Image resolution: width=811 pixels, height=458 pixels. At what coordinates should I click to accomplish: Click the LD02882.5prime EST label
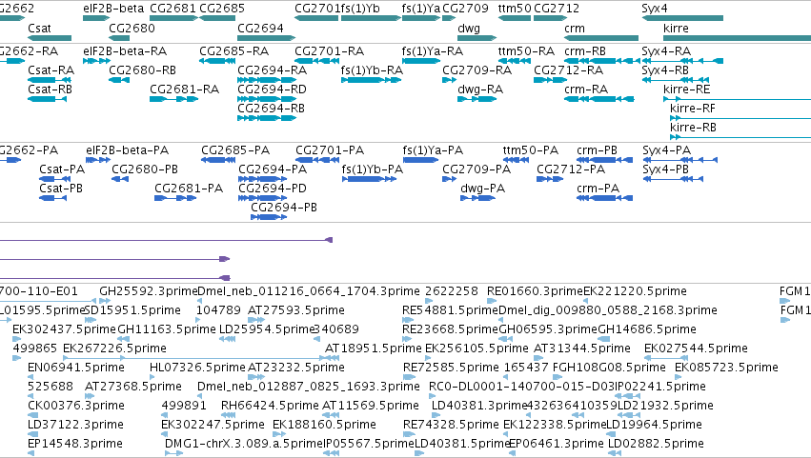tap(656, 444)
